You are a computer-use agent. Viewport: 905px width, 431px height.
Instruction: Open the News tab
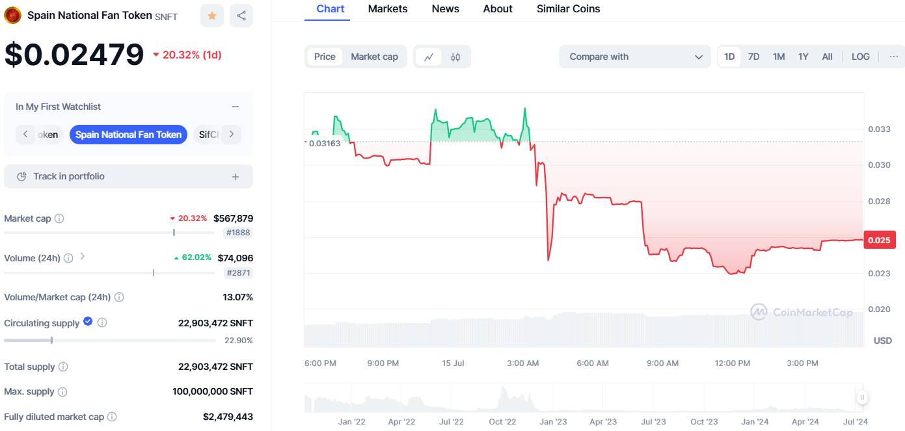click(446, 9)
